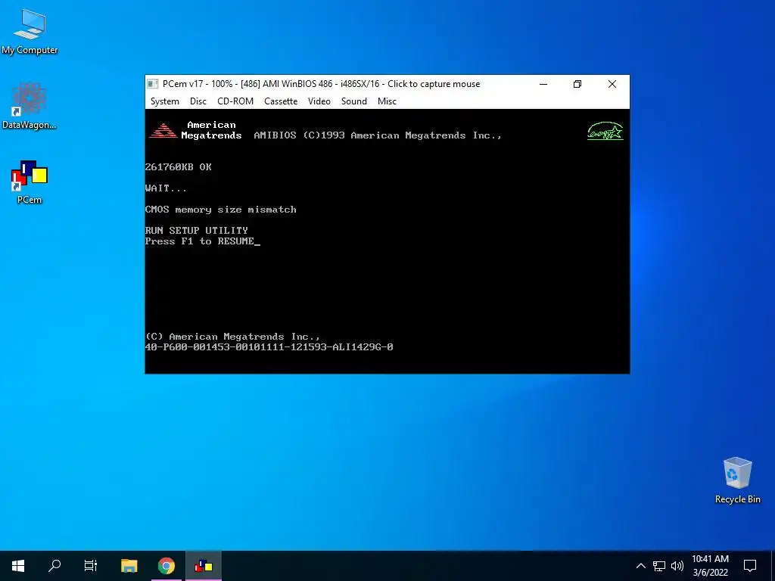Click the 'CMOS memory size mismatch' message
Viewport: 775px width, 581px height.
tap(220, 210)
